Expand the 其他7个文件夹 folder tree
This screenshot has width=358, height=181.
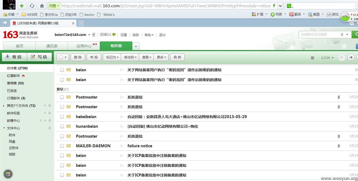click(x=4, y=106)
